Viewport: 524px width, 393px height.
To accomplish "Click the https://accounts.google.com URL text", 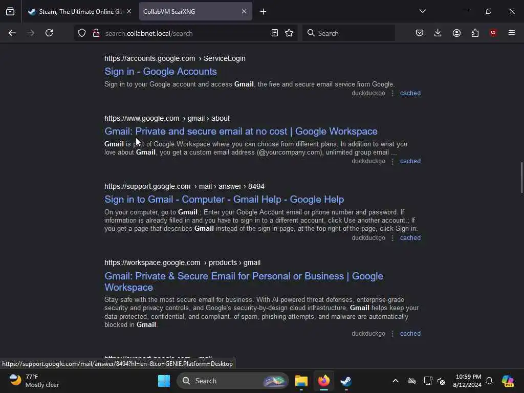I will [x=149, y=58].
